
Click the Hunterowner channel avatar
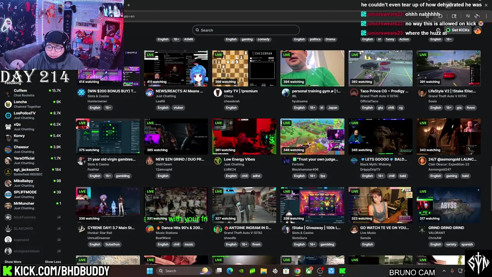81,92
